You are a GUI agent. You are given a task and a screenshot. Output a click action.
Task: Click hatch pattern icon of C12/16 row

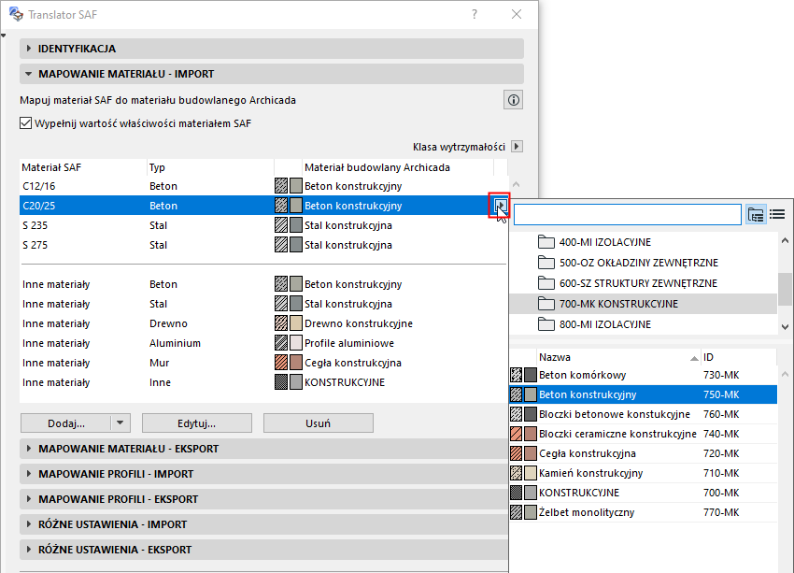click(x=281, y=186)
